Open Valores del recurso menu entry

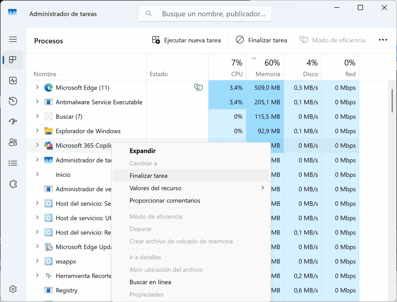click(x=191, y=188)
